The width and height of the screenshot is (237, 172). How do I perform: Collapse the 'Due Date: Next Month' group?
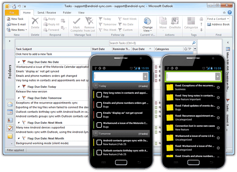[19, 138]
